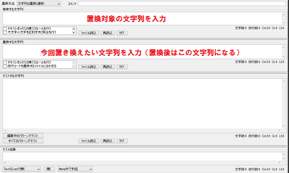Image resolution: width=289 pixels, height=173 pixels.
Task: Open the TextSS.netで開く dropdown
Action: click(x=22, y=169)
